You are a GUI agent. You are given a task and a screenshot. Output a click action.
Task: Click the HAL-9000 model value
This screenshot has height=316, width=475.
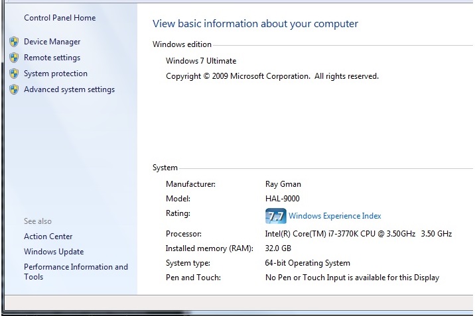[283, 199]
